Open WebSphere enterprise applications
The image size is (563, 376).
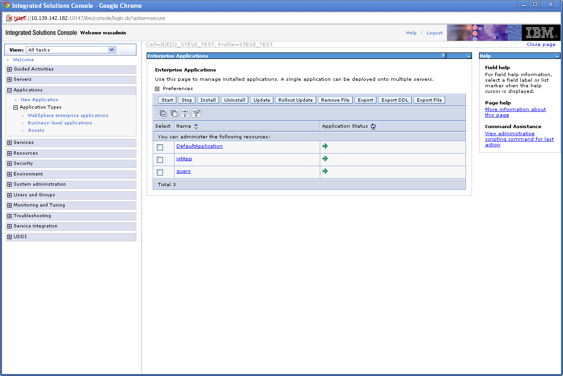click(x=68, y=116)
